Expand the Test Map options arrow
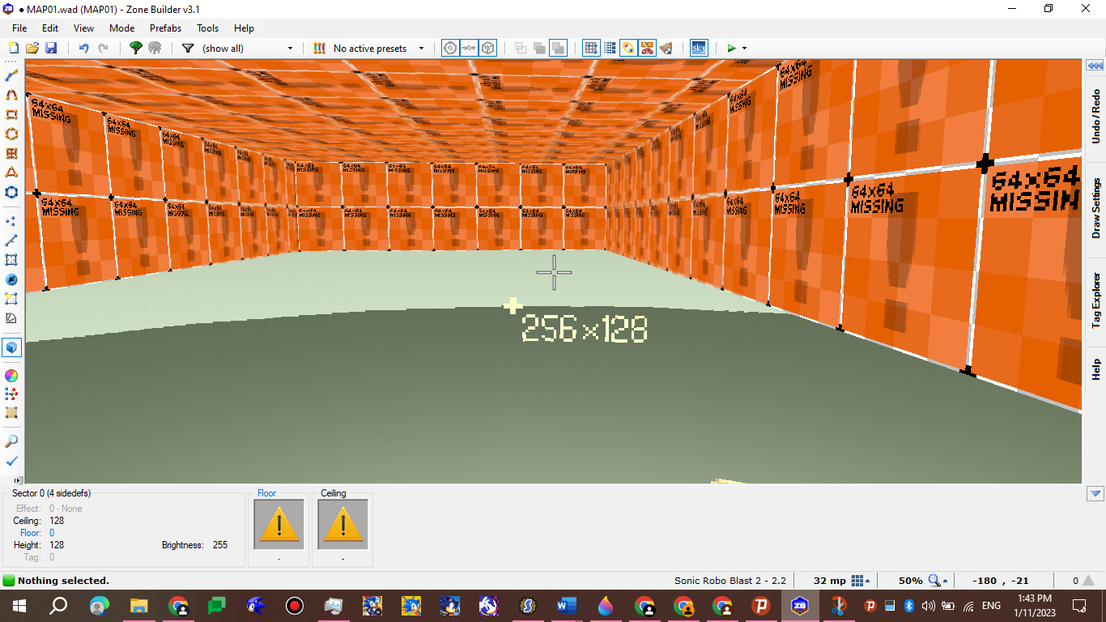1106x622 pixels. [x=744, y=48]
